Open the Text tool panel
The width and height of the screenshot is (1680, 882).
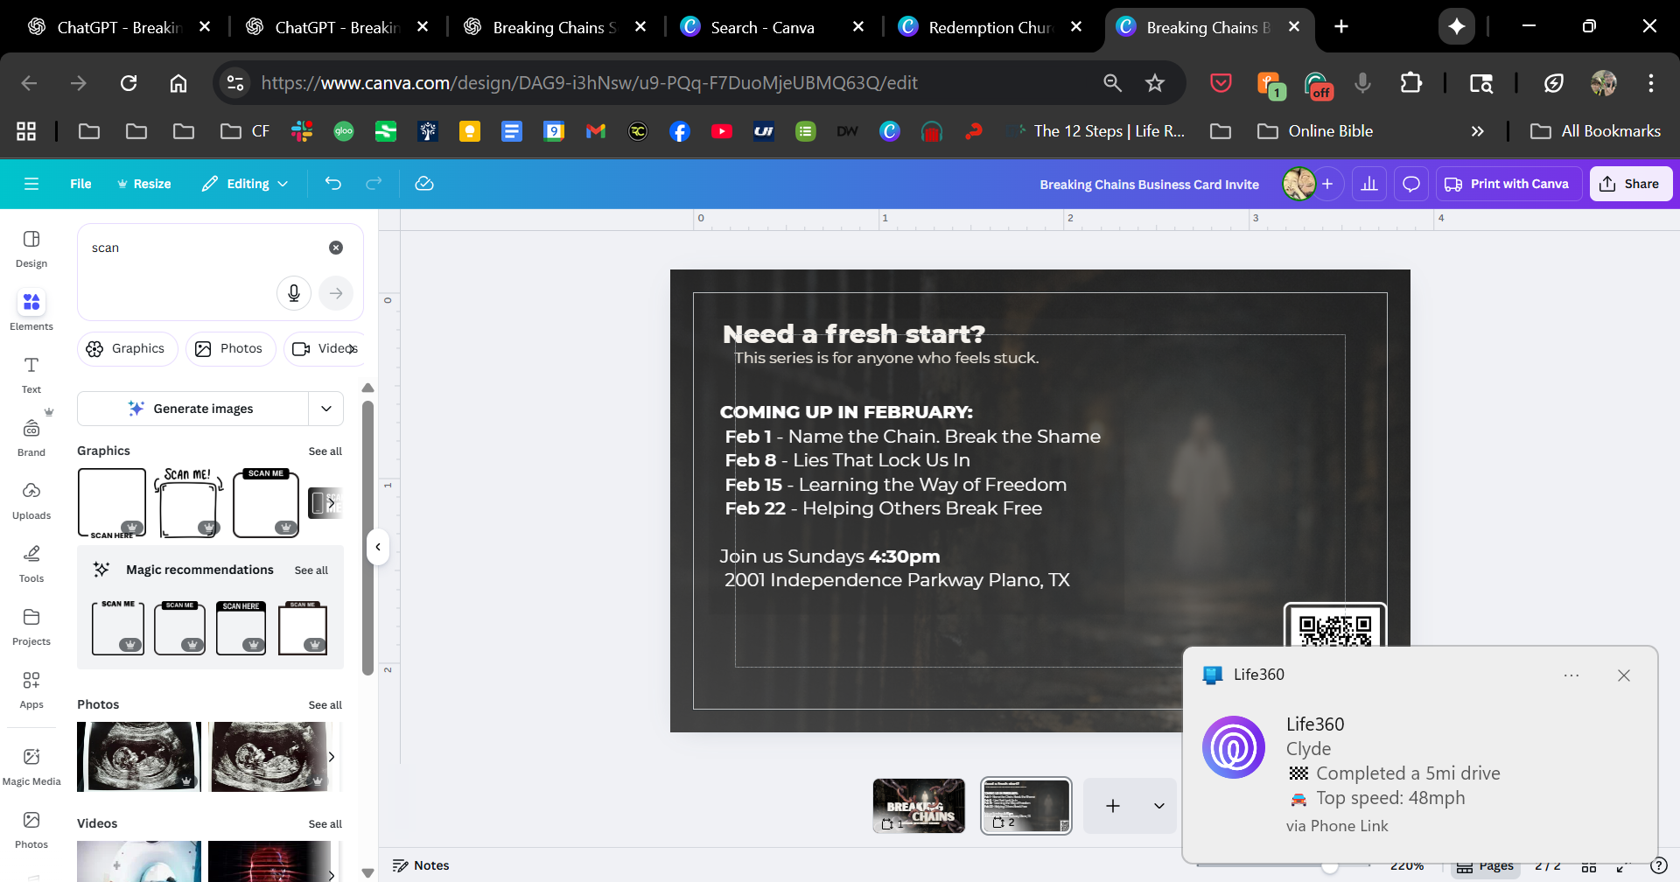(x=31, y=374)
